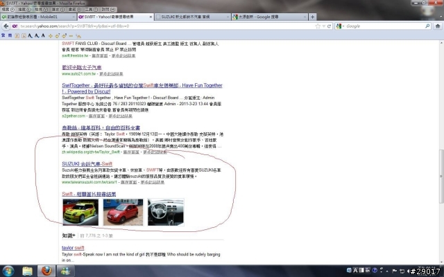
Task: Close the Mobile01 tab
Action: 74,17
